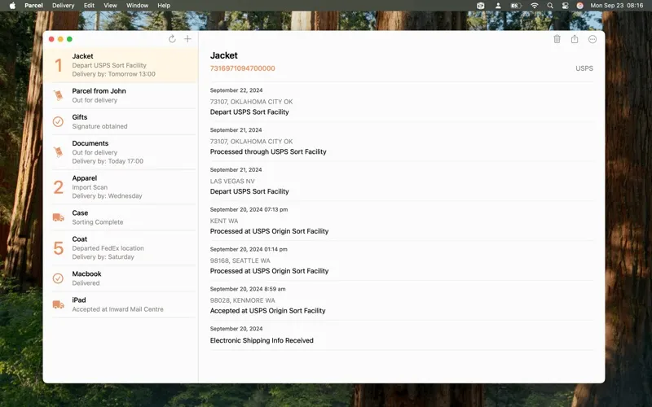Viewport: 652px width, 407px height.
Task: Open the more options ellipsis icon
Action: tap(593, 39)
